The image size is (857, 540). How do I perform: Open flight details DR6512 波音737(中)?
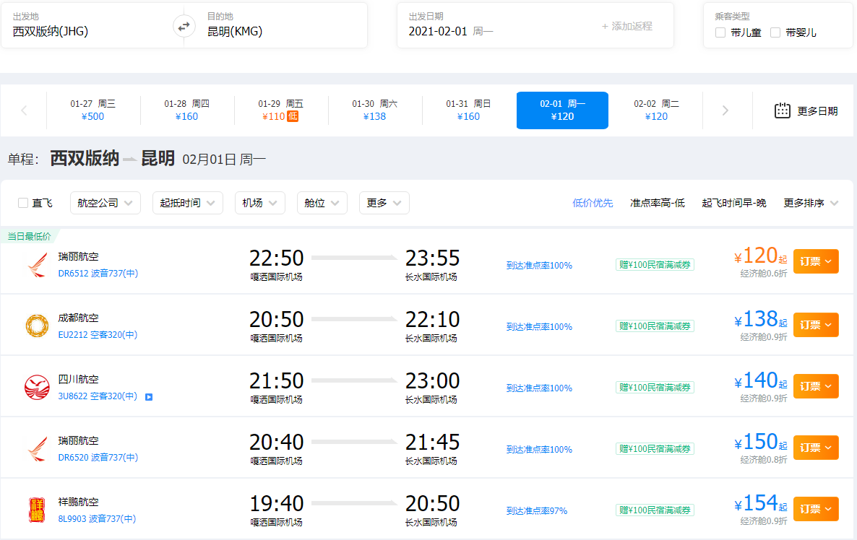click(98, 273)
